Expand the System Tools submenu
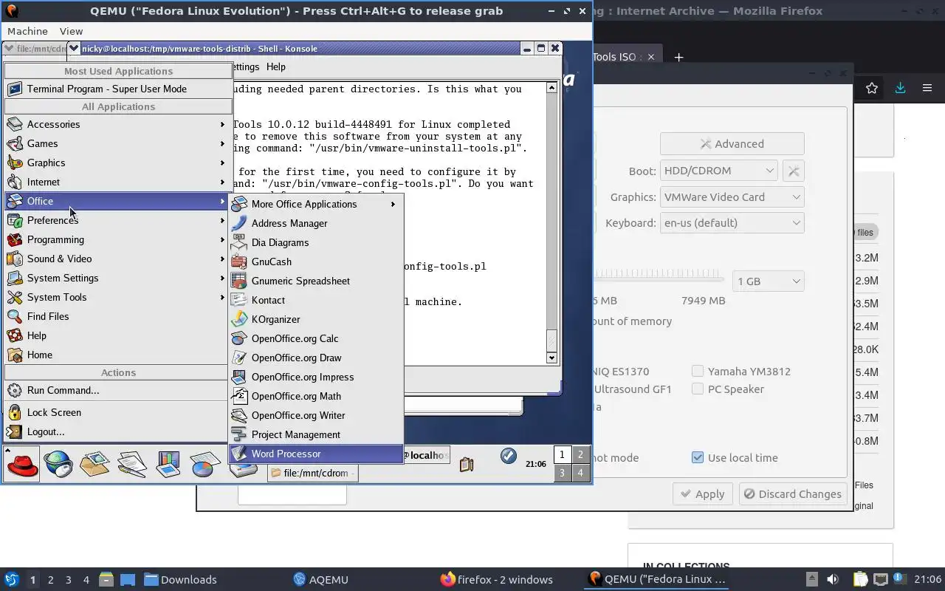945x591 pixels. [118, 297]
